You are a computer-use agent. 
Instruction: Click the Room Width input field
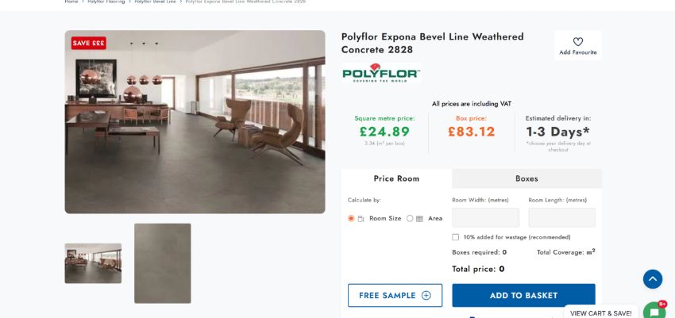pos(485,217)
